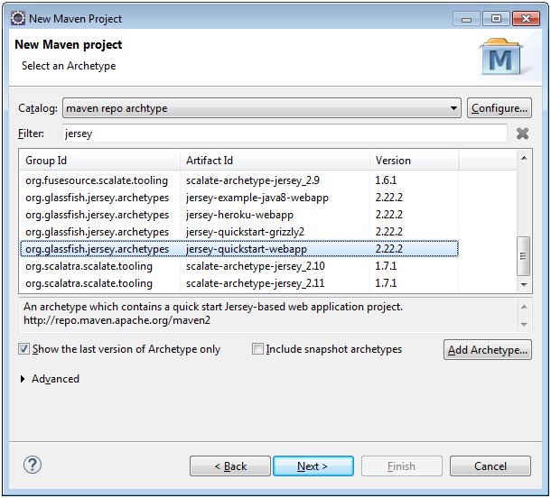Select scalate-archetype-jersey_2.9 row
551x498 pixels.
tap(239, 180)
